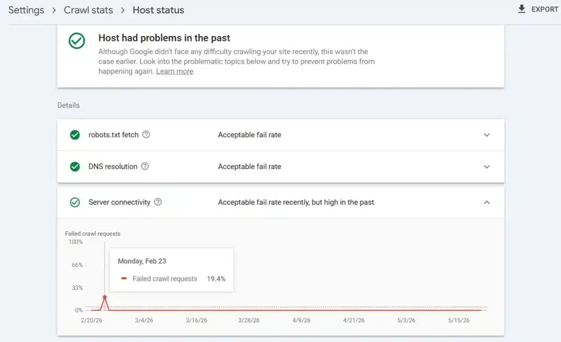This screenshot has width=561, height=342.
Task: Click green check beside DNS resolution
Action: tap(75, 166)
